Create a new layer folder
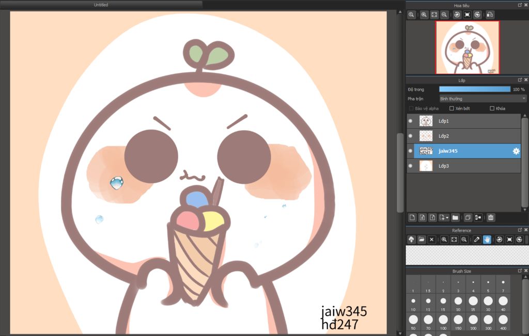Image resolution: width=529 pixels, height=336 pixels. pos(456,218)
